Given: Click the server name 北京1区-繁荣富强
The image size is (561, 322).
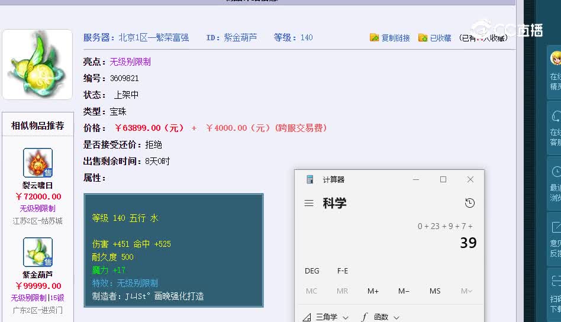Looking at the screenshot, I should (x=154, y=37).
